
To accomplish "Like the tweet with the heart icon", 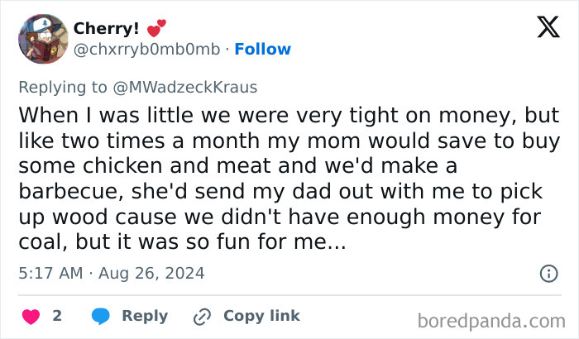I will point(31,316).
